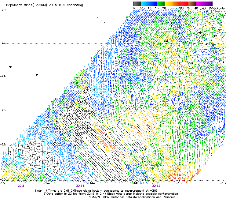Click the '20:51' label between -147 and -144

pyautogui.click(x=80, y=186)
